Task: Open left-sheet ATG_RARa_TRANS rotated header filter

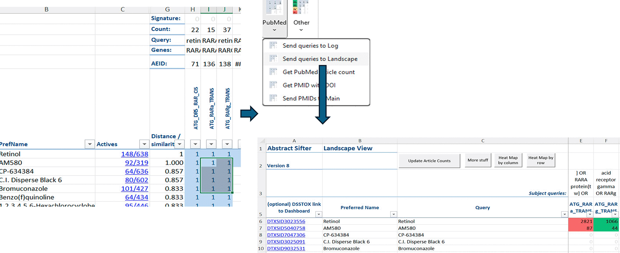Action: tap(211, 144)
